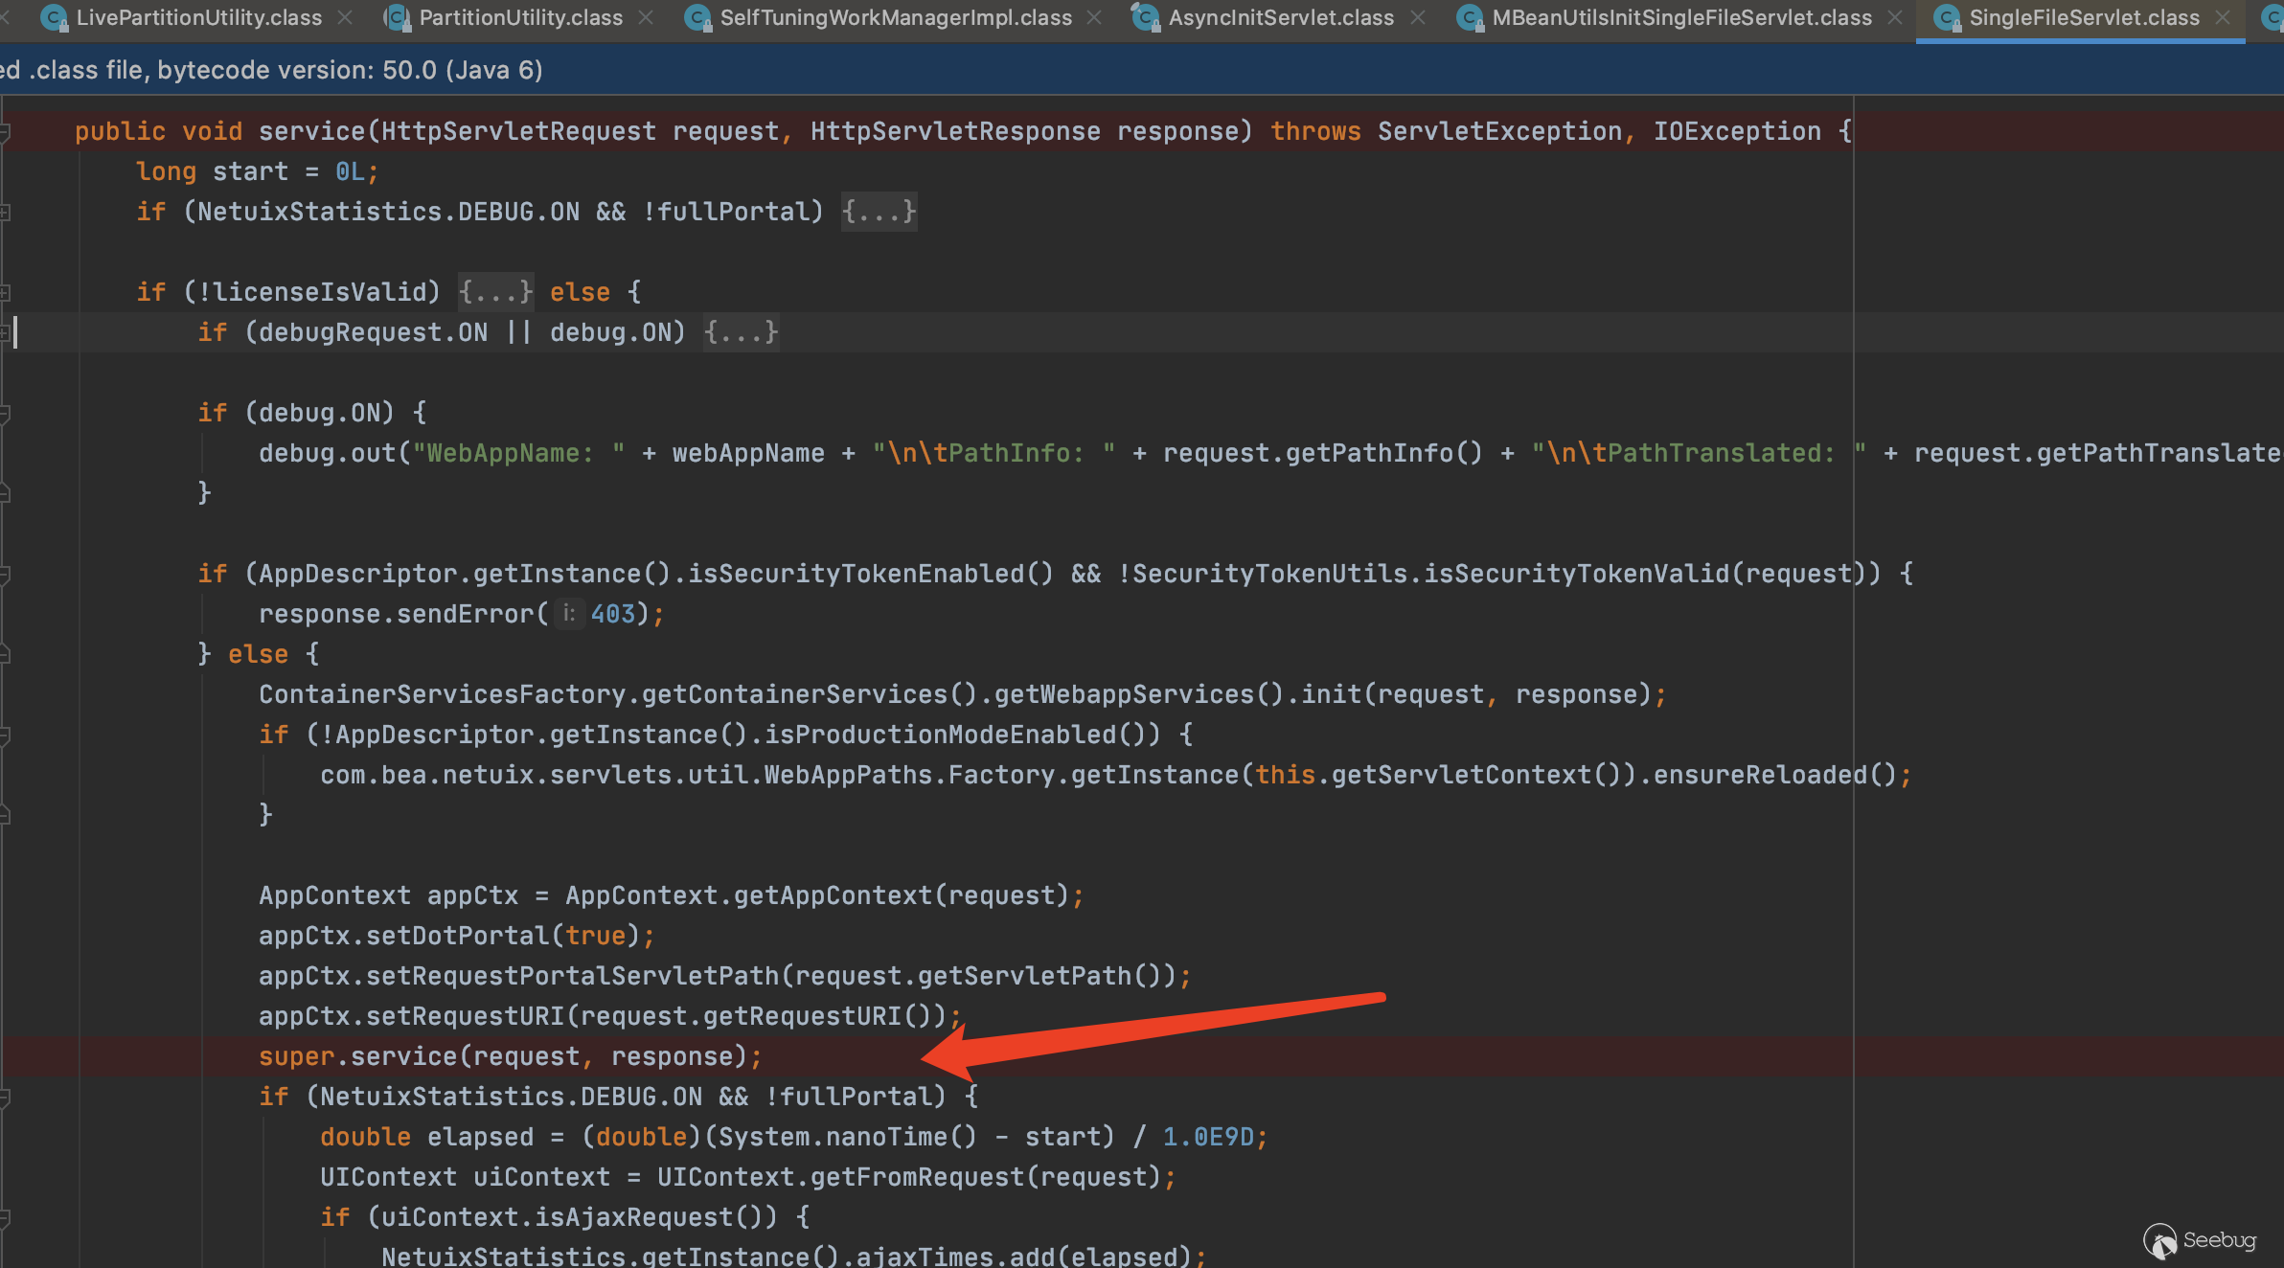Viewport: 2284px width, 1268px height.
Task: Switch to the MBeanUtilsInitSingleFileServlet.class tab
Action: [x=1681, y=18]
